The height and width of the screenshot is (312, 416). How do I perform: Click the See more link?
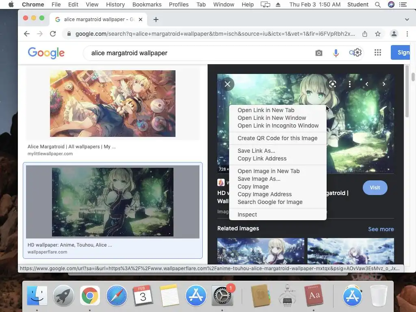click(381, 229)
